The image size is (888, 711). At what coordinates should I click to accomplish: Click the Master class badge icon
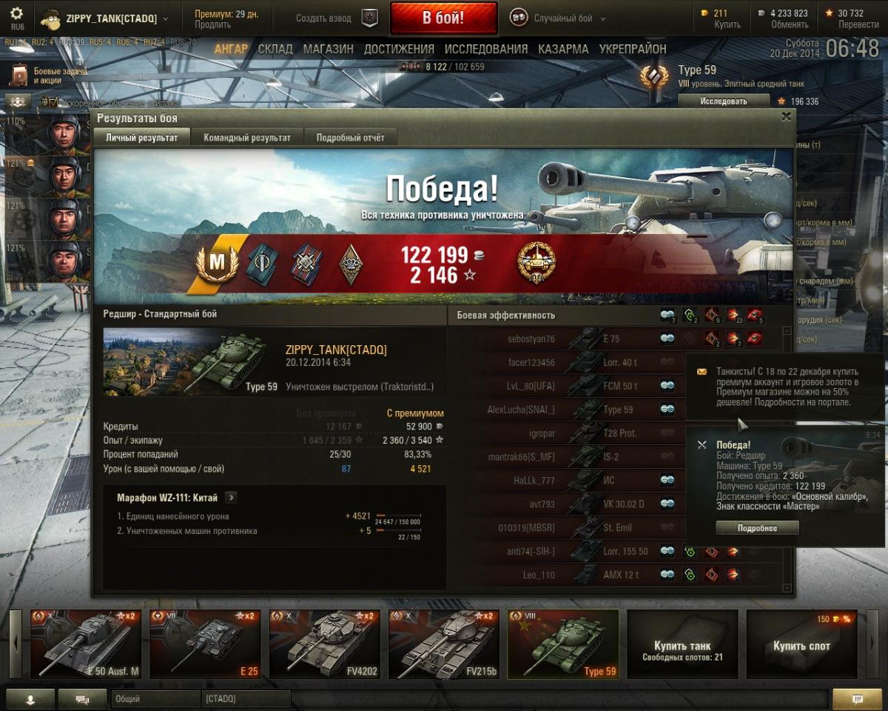coord(217,261)
